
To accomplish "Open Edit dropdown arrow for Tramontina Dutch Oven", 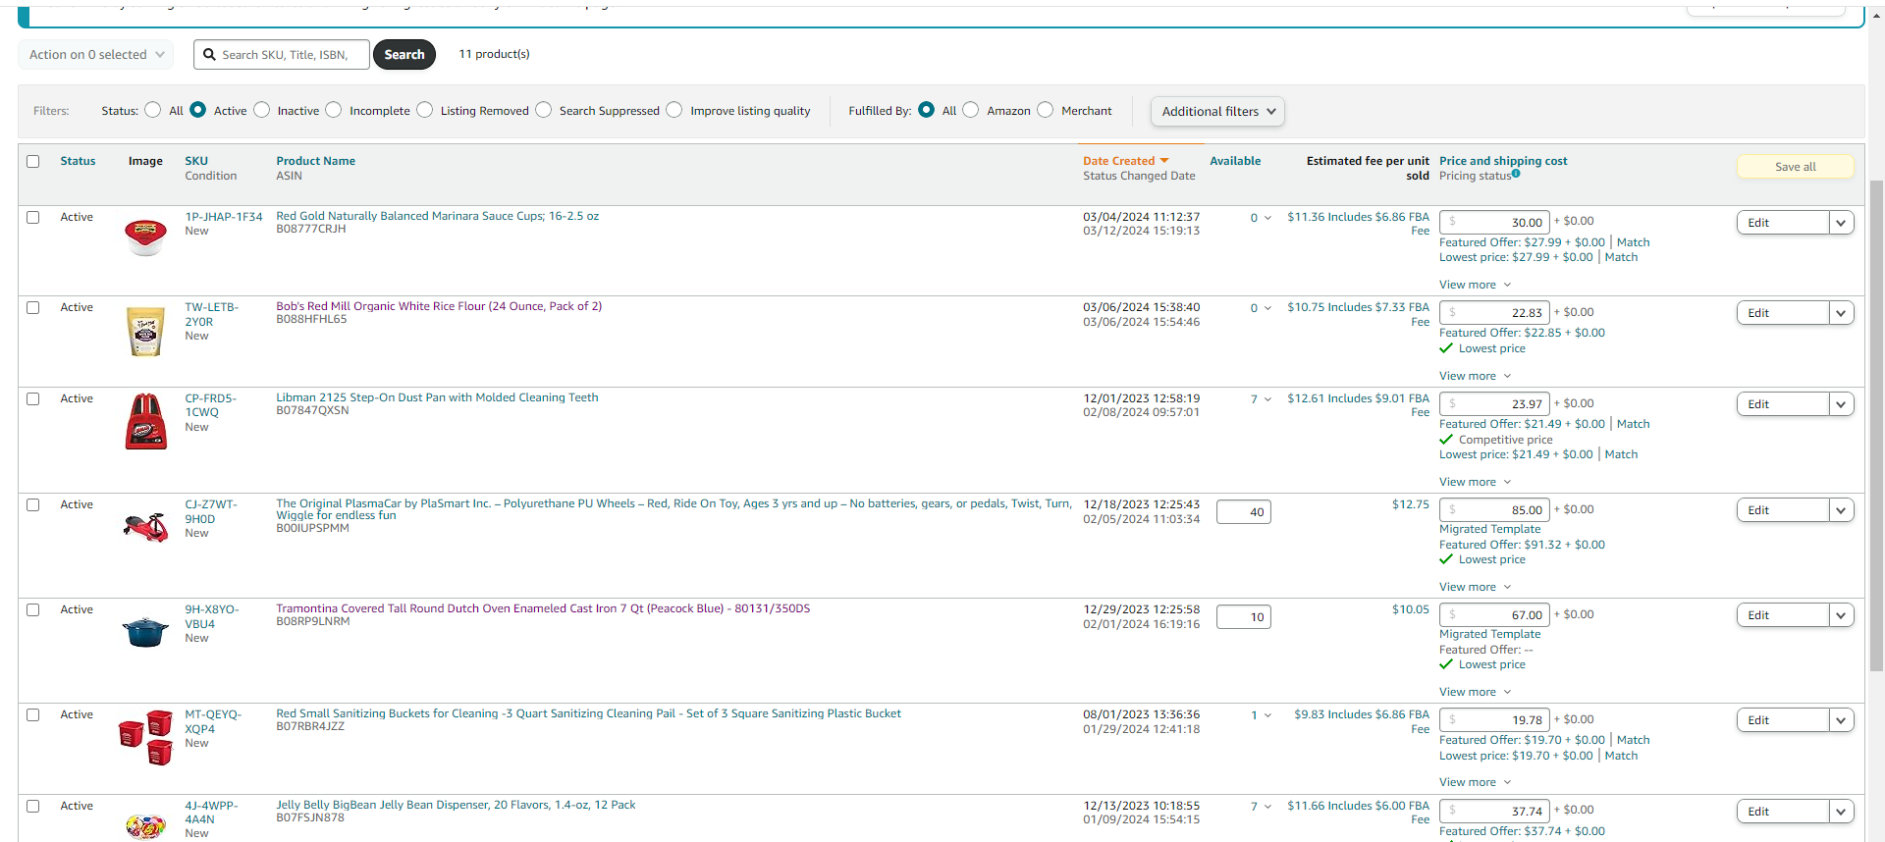I will [x=1842, y=615].
